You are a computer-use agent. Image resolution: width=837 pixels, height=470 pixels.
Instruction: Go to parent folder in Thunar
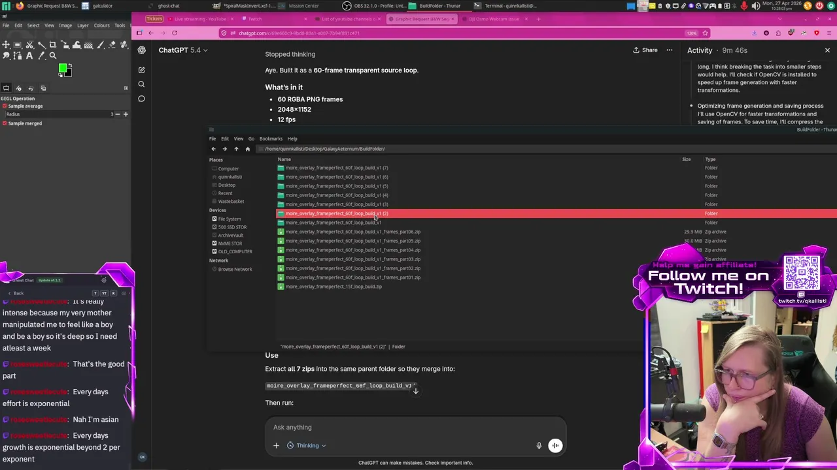[236, 149]
